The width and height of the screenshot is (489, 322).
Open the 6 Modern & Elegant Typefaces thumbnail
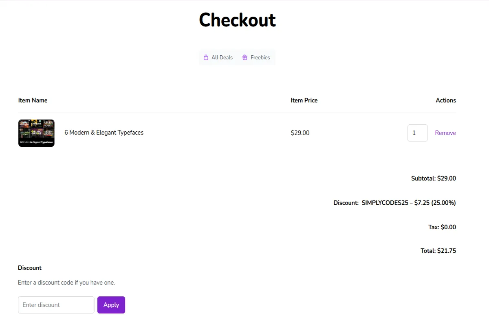(x=36, y=133)
